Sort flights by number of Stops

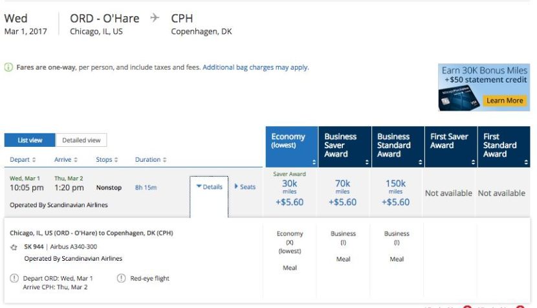pyautogui.click(x=107, y=160)
